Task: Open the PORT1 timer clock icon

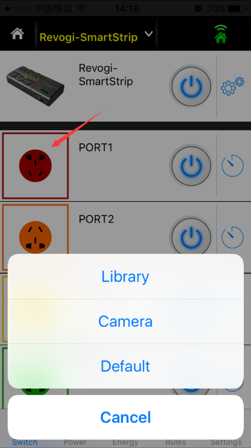Action: (232, 166)
